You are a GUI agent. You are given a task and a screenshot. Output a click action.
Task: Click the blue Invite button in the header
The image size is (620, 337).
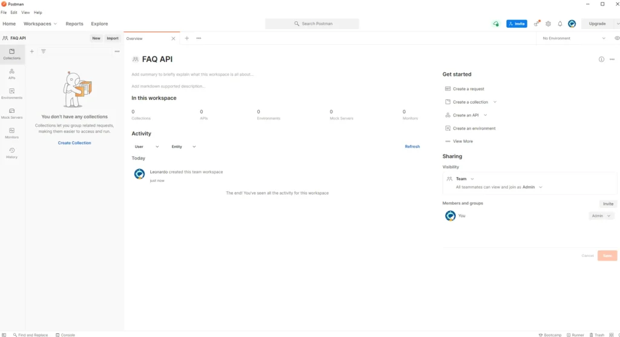[516, 24]
